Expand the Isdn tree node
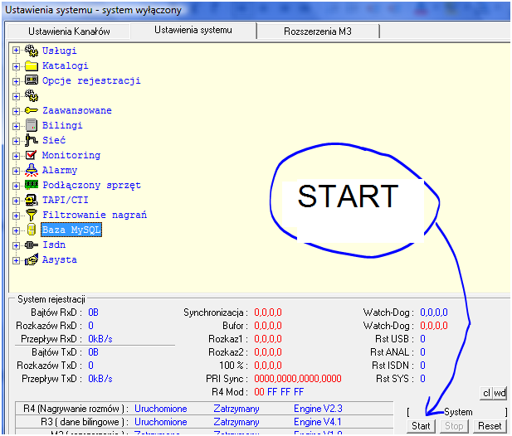Screen dimensions: 512x436 point(16,245)
